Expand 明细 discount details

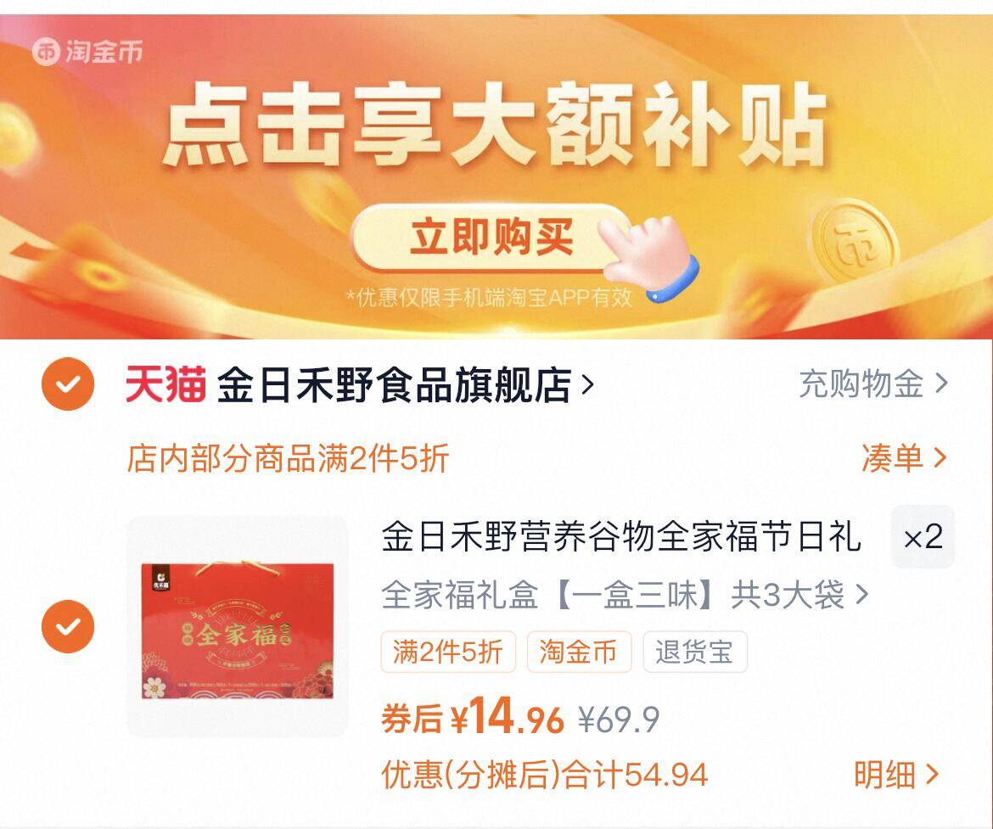896,774
